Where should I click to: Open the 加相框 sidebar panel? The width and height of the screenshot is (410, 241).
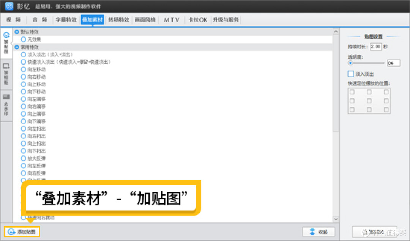point(6,74)
